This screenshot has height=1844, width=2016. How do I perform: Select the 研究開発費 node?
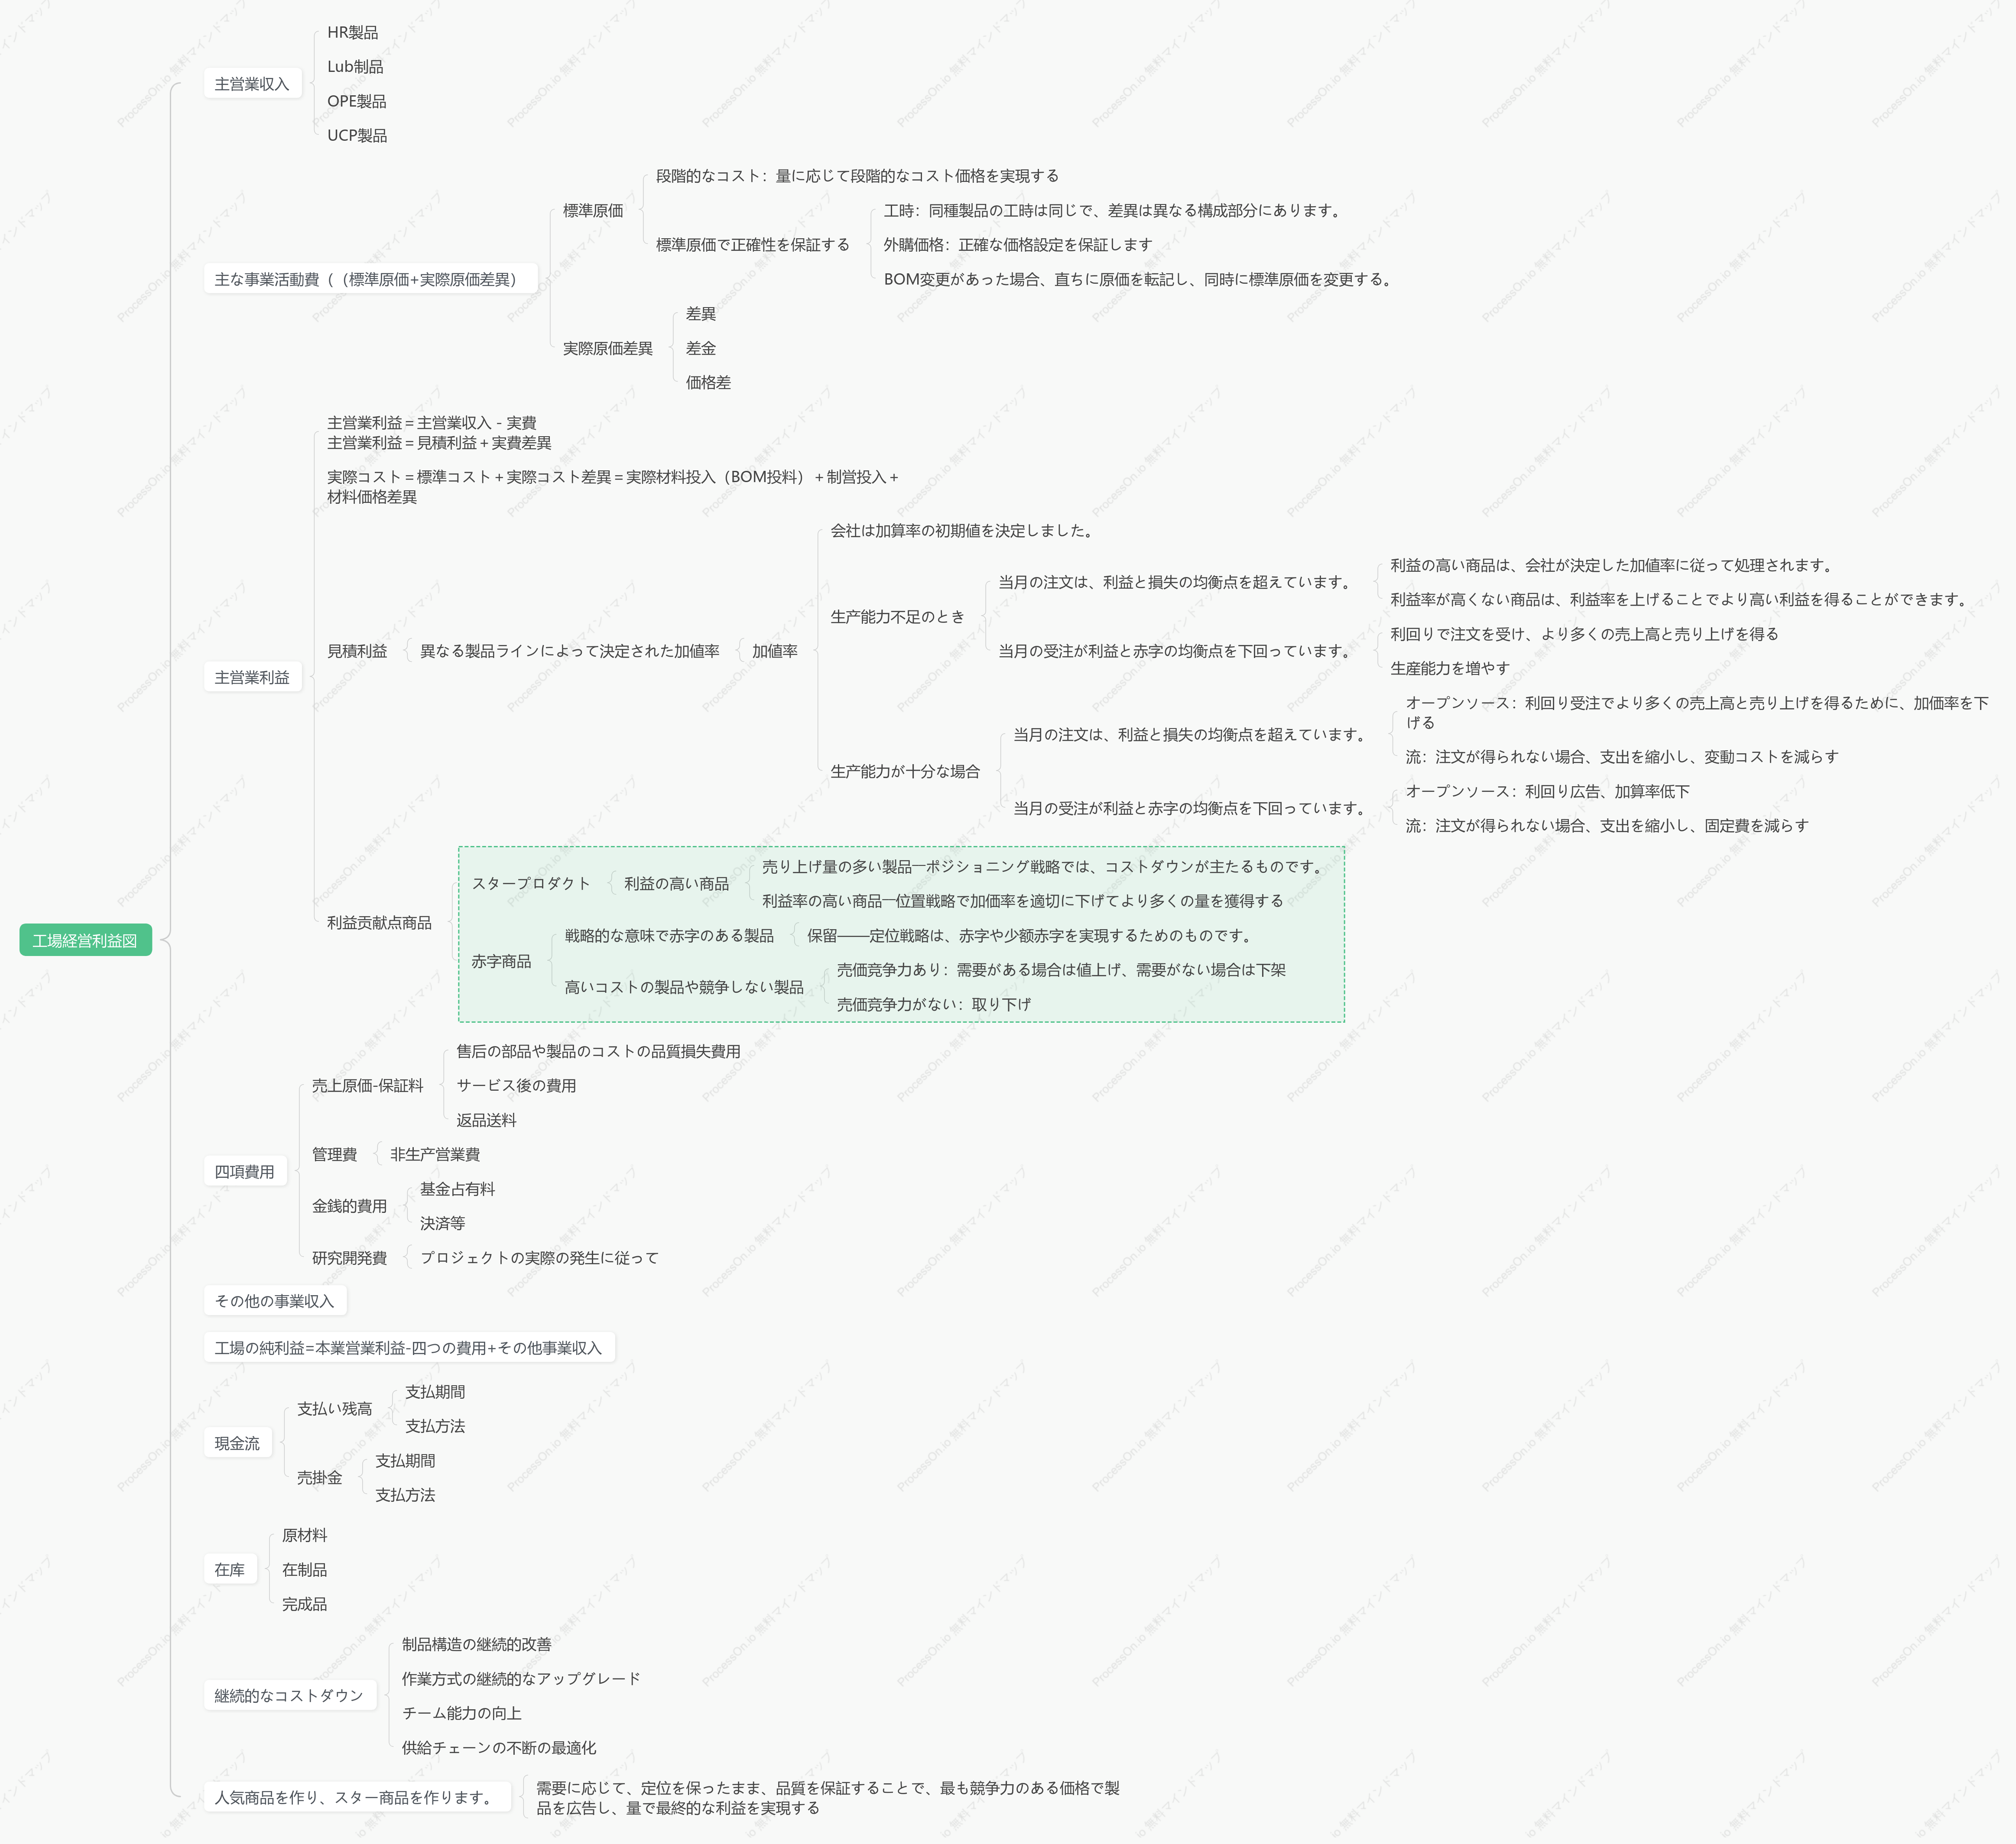pyautogui.click(x=349, y=1258)
